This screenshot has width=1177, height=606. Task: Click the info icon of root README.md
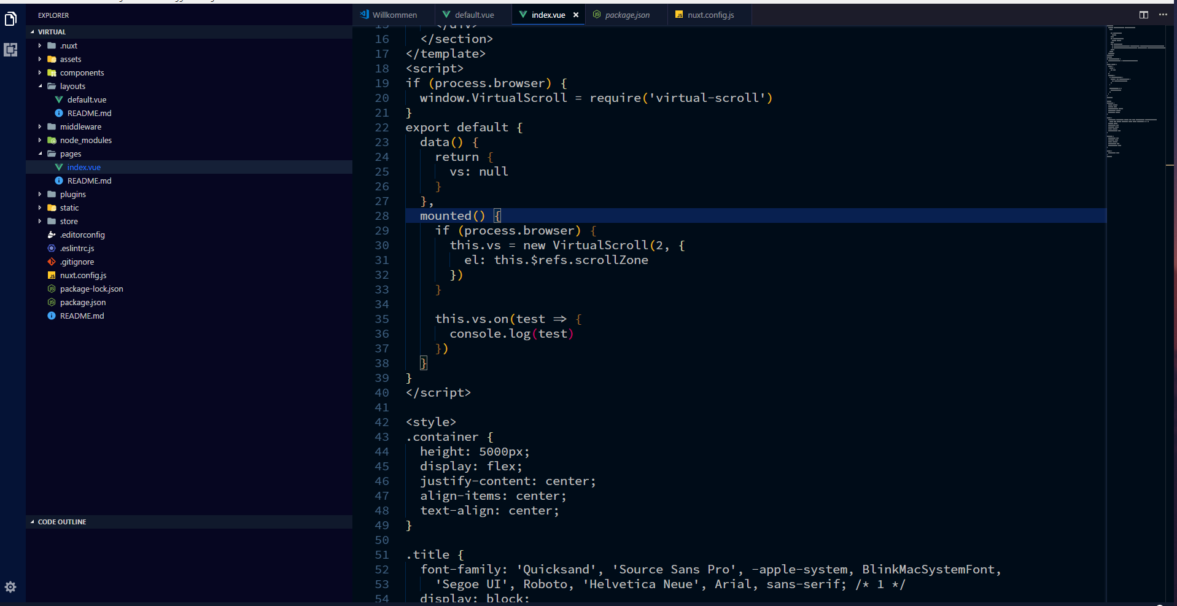[x=52, y=316]
